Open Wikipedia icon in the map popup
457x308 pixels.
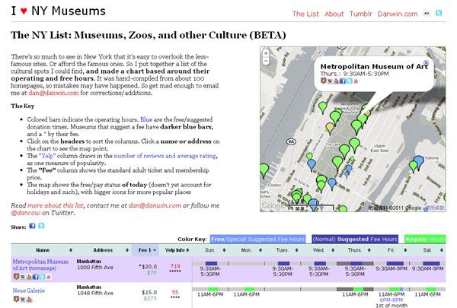pos(330,81)
